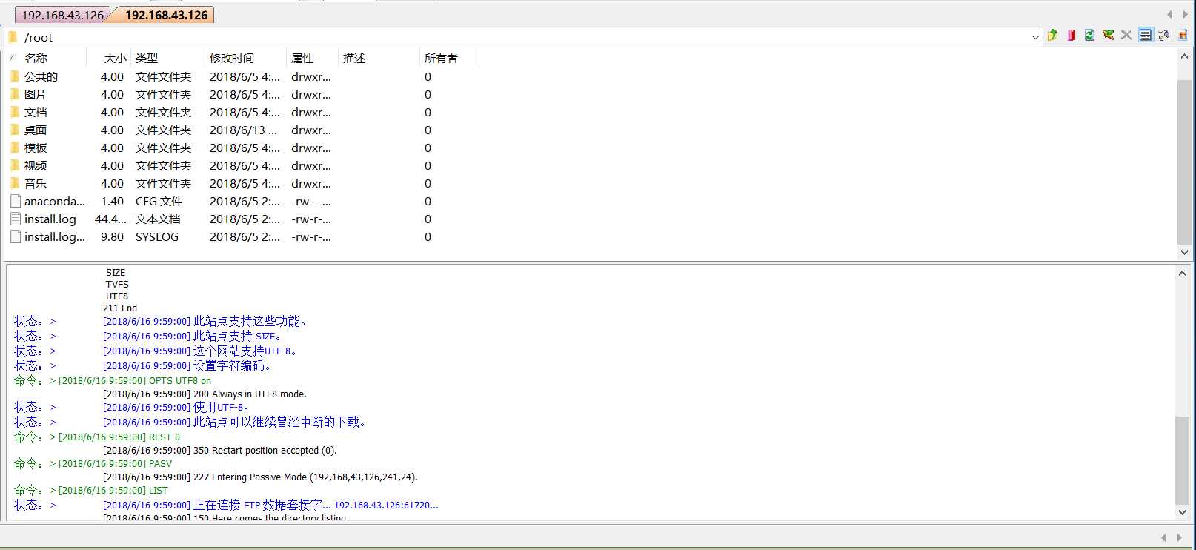Viewport: 1196px width, 550px height.
Task: Click the -rw---... attribute of anaconda file
Action: click(x=311, y=201)
